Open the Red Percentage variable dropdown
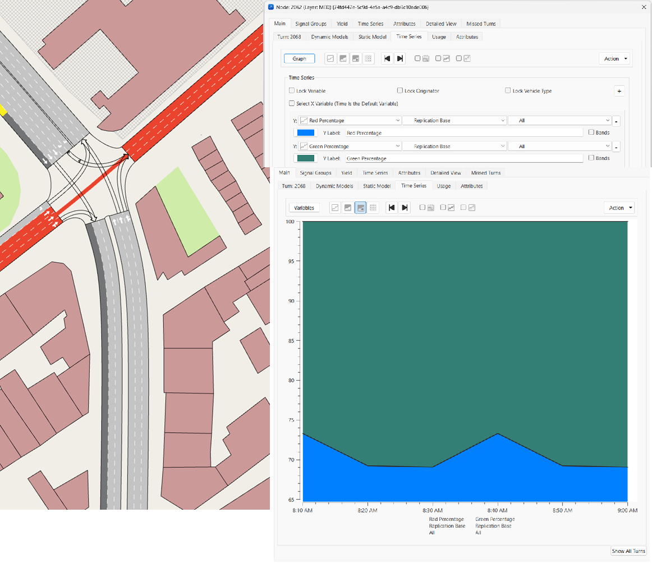The height and width of the screenshot is (563, 652). click(351, 121)
